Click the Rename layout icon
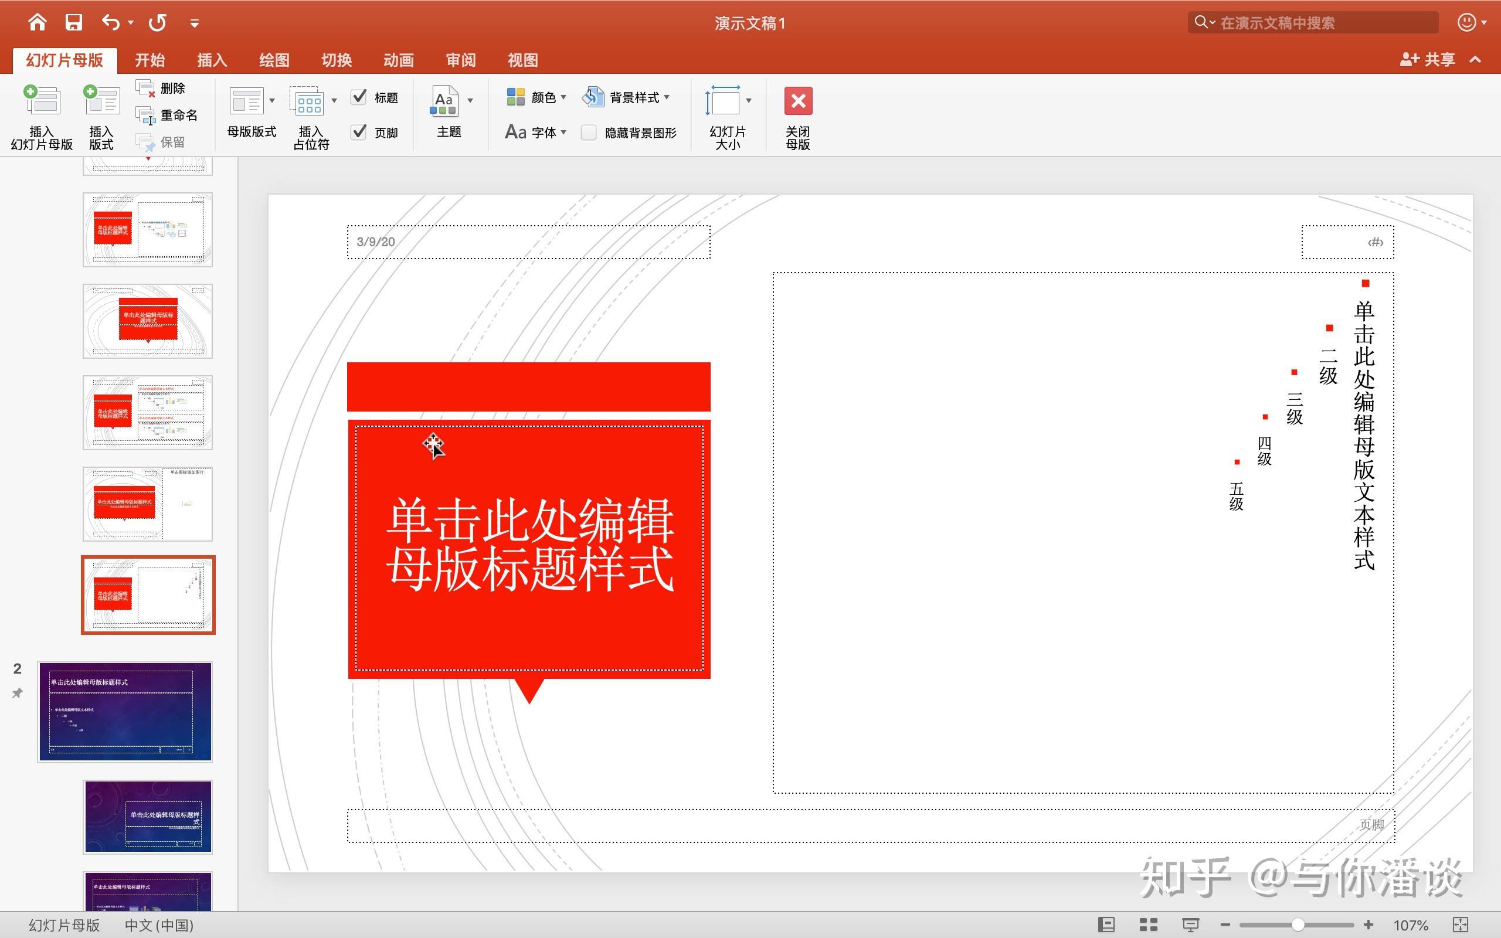The width and height of the screenshot is (1501, 938). [x=147, y=115]
